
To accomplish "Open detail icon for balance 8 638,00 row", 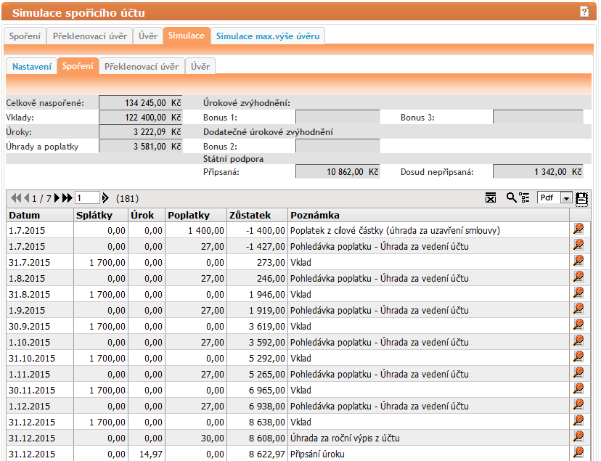I will (578, 421).
